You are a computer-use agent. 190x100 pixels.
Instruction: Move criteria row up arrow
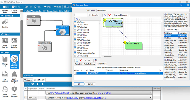85,60
